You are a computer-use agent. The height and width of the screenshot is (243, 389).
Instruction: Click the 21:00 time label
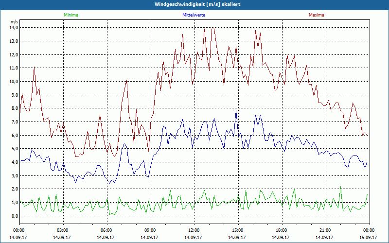click(326, 230)
